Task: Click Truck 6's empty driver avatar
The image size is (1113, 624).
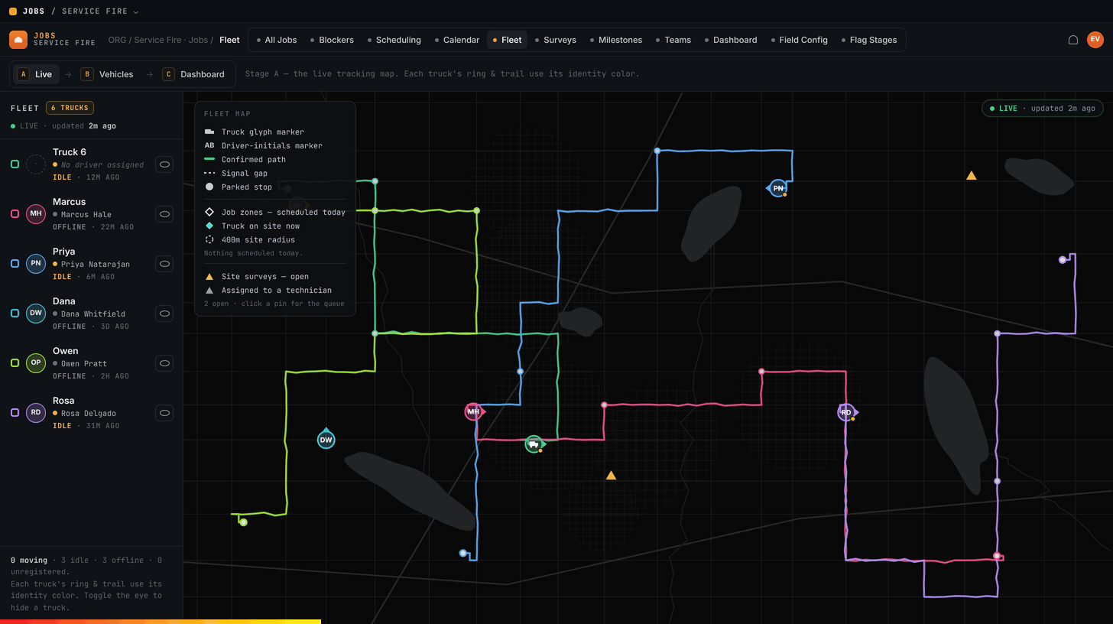Action: coord(36,164)
